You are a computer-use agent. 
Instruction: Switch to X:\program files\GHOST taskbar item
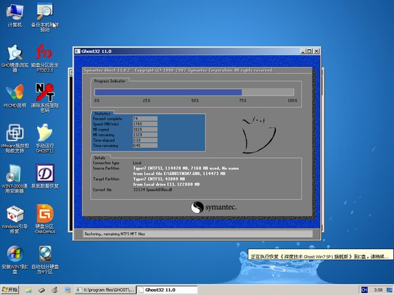tap(104, 289)
